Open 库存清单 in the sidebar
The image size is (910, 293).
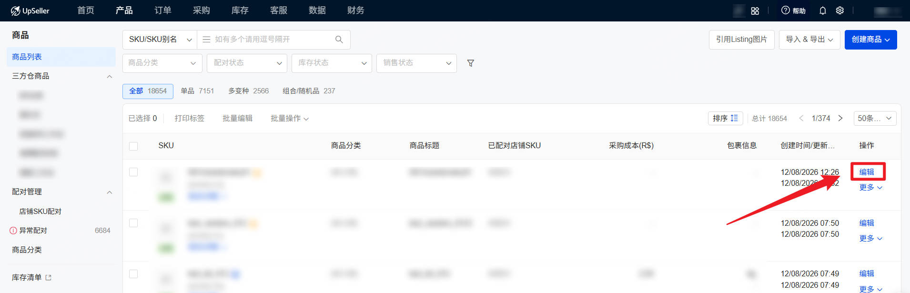[x=27, y=277]
